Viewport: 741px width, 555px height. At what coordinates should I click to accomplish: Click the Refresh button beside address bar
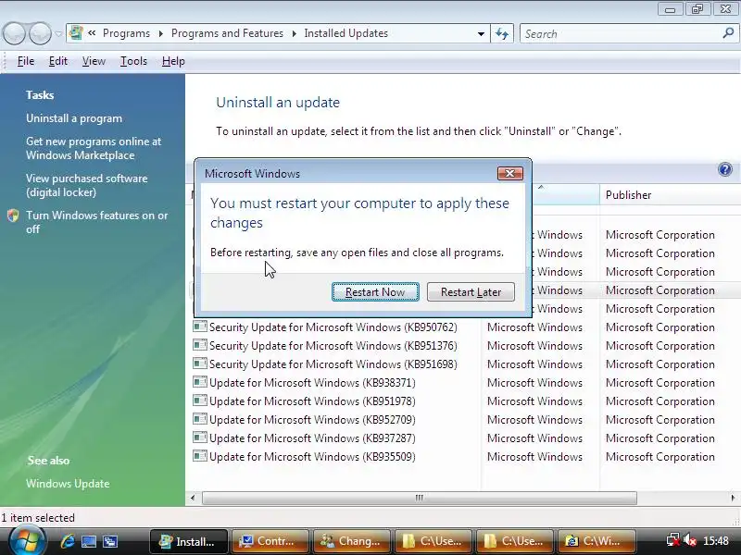pos(502,34)
